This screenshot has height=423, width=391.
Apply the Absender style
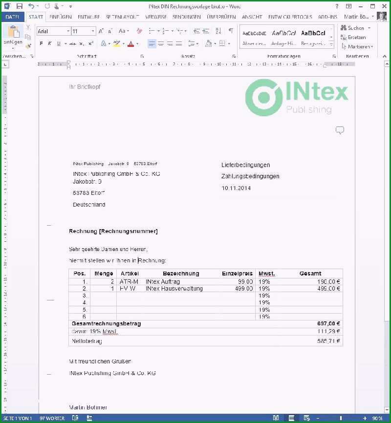click(254, 38)
